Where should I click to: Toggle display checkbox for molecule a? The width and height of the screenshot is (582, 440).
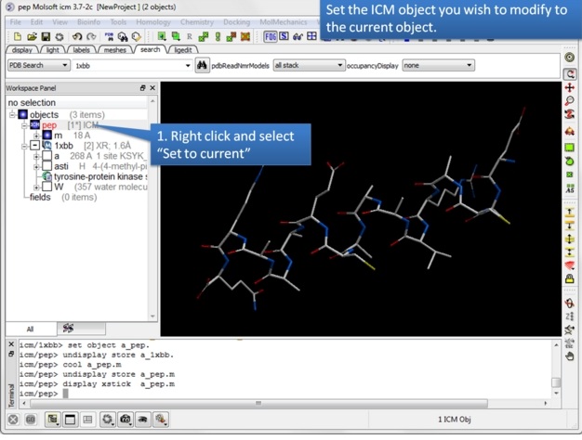47,156
